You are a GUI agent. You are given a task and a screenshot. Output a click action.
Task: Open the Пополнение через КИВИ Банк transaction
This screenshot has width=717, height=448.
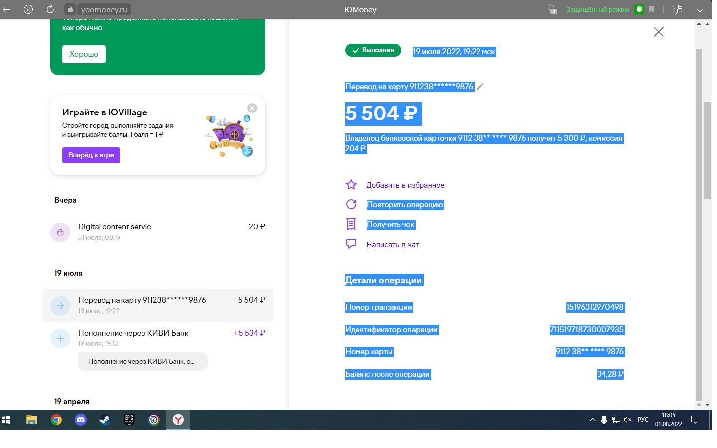click(158, 338)
